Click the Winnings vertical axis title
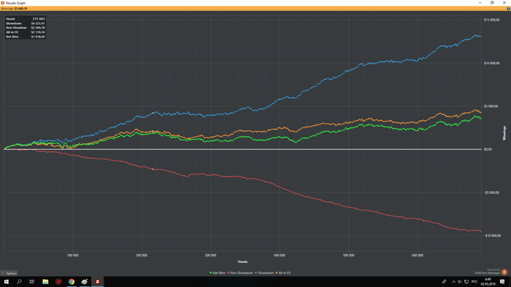The width and height of the screenshot is (511, 287). 504,133
